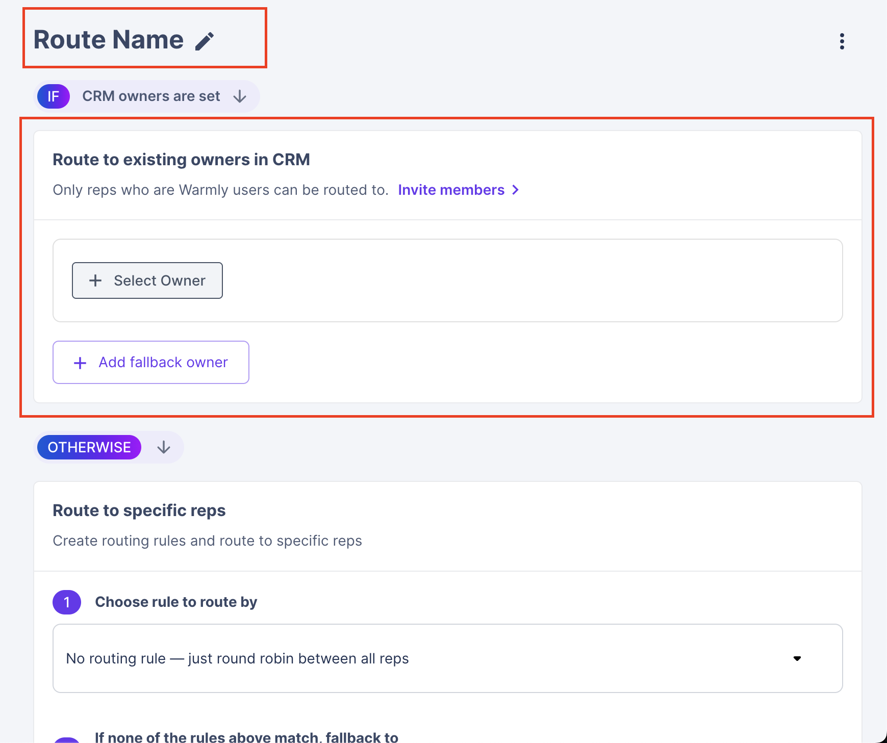The image size is (887, 743).
Task: Click the down arrow next to CRM owners are set
Action: 240,96
